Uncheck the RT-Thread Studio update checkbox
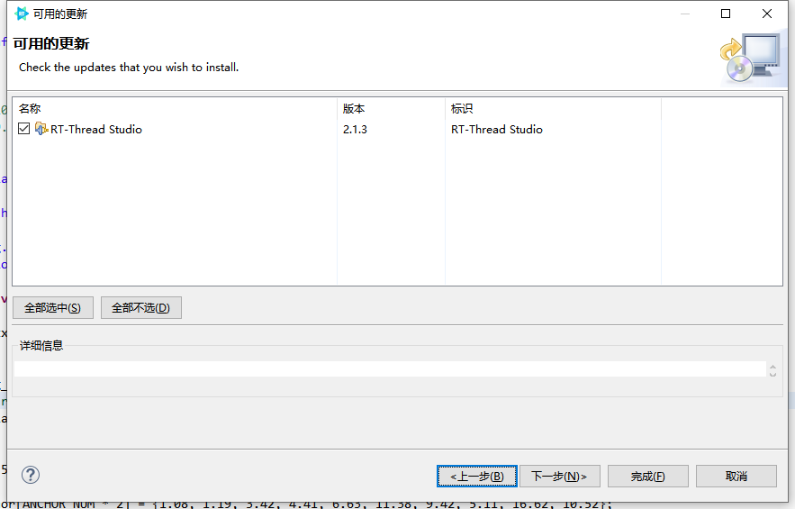 click(23, 129)
